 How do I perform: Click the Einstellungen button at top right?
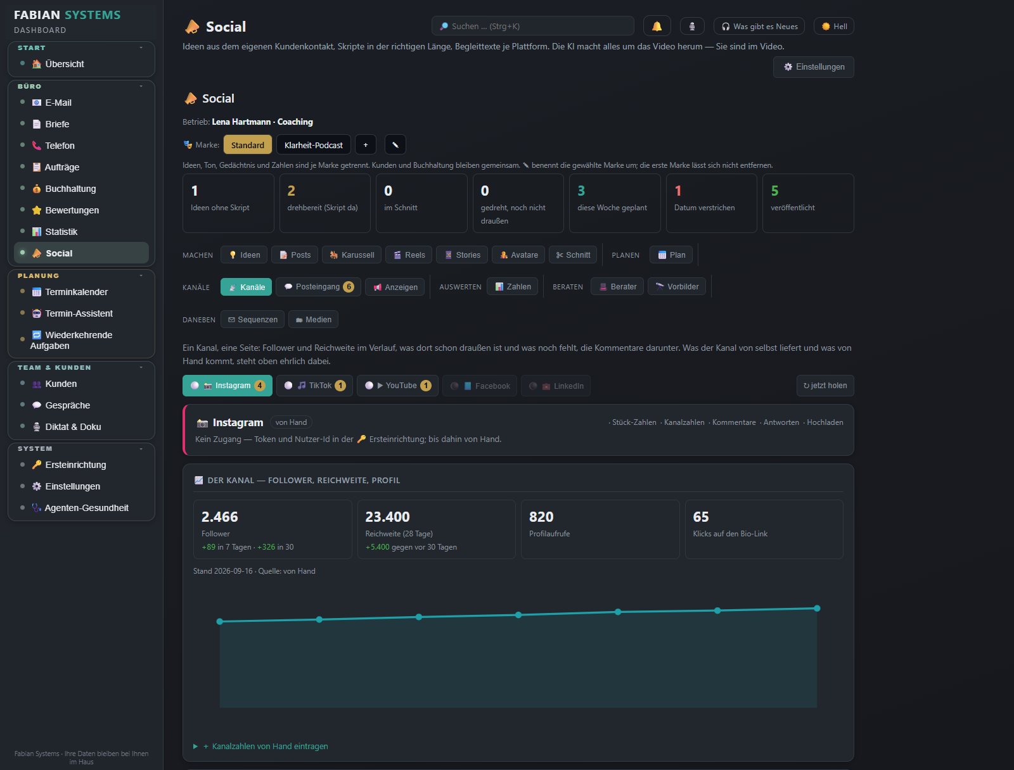point(813,67)
